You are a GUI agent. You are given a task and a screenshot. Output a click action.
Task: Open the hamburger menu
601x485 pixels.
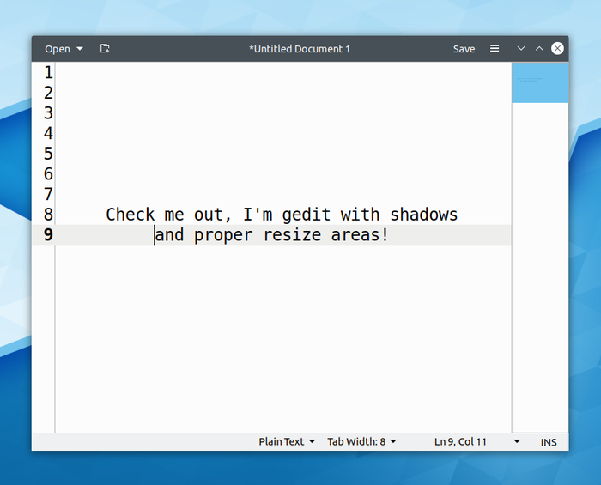495,49
